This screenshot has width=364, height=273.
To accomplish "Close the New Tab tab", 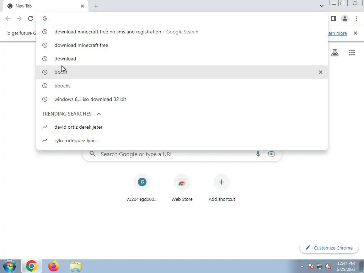I will [x=82, y=6].
